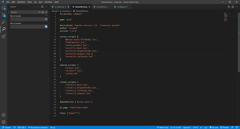
Task: Click Ln 15, Col 29 position indicator
Action: coord(176,128)
